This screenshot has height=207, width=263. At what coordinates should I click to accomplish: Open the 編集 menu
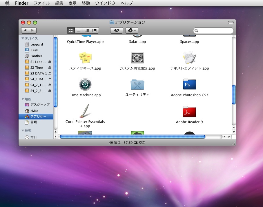tap(59, 3)
